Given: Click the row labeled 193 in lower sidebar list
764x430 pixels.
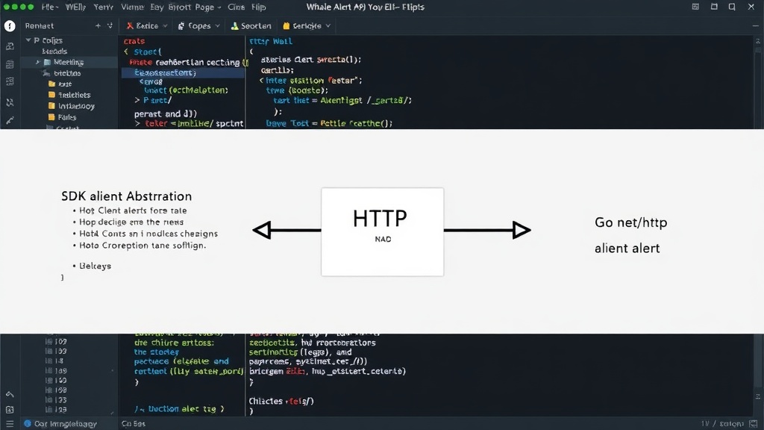Looking at the screenshot, I should [x=57, y=351].
